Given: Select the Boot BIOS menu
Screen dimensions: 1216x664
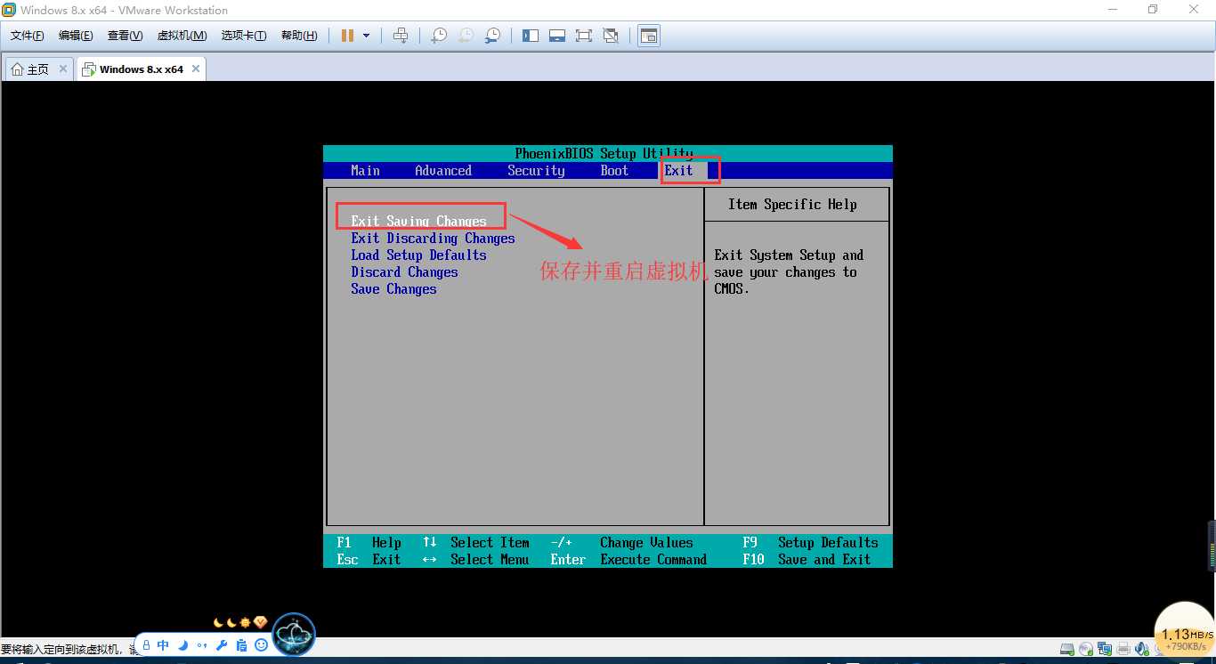Looking at the screenshot, I should click(614, 171).
